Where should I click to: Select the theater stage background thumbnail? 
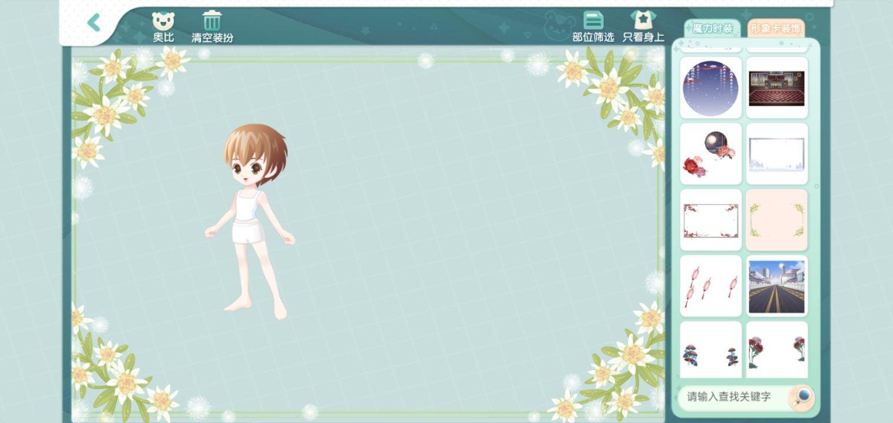coord(777,88)
